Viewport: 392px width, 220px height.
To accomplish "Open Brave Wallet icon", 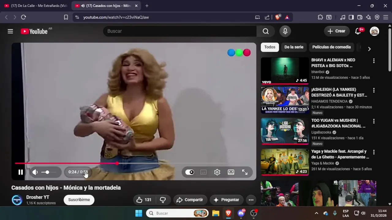I will pos(360,17).
